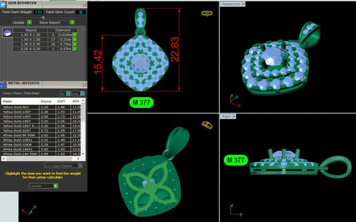The height and width of the screenshot is (222, 356).
Task: Open the Right viewport dropdown arrow
Action: click(234, 117)
